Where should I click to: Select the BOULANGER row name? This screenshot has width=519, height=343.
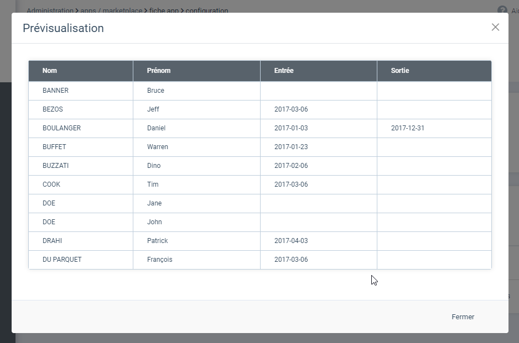(61, 128)
